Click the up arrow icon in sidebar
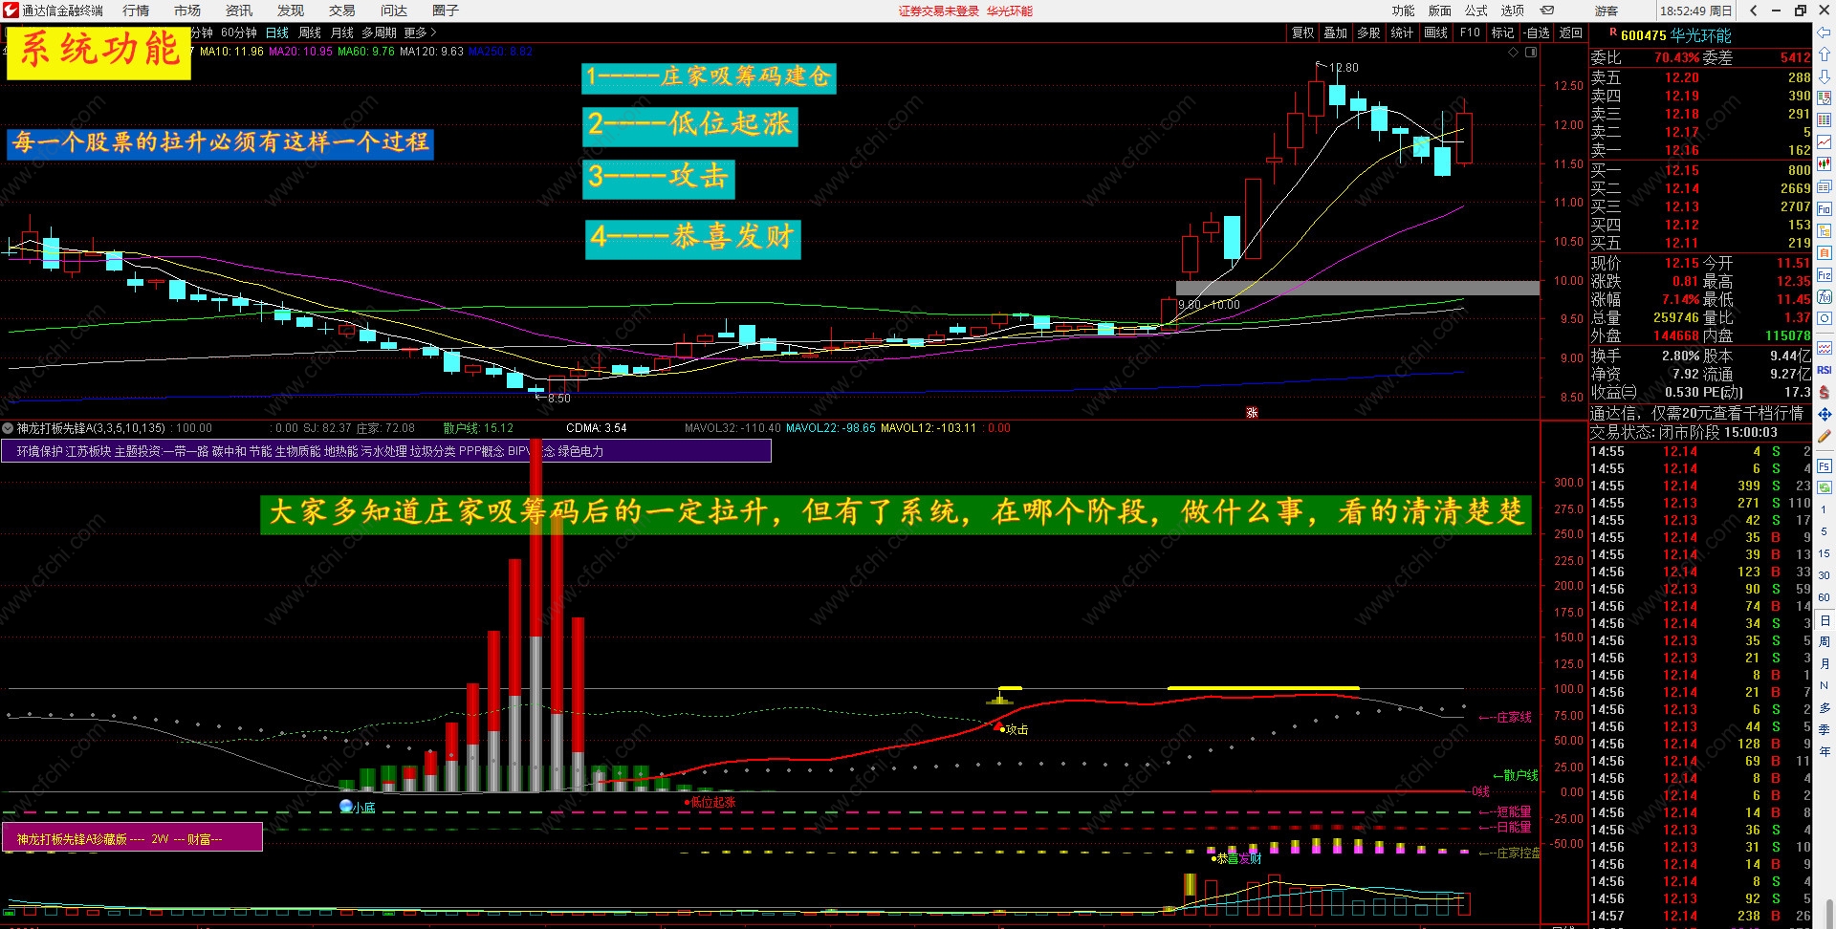The width and height of the screenshot is (1836, 929). click(1825, 54)
